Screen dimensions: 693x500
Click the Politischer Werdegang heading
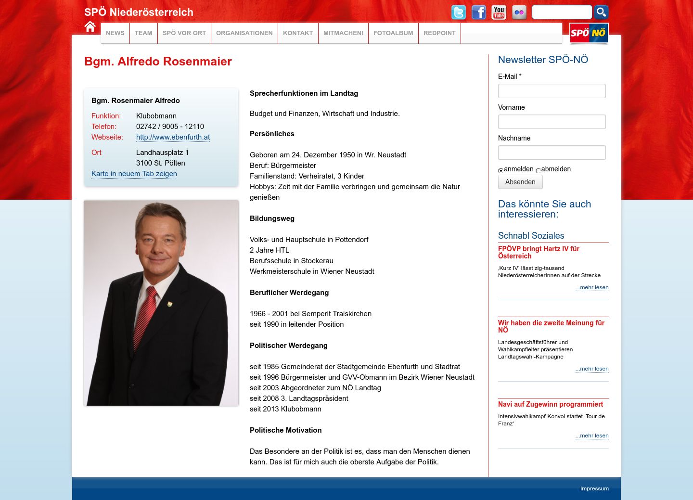pos(288,346)
